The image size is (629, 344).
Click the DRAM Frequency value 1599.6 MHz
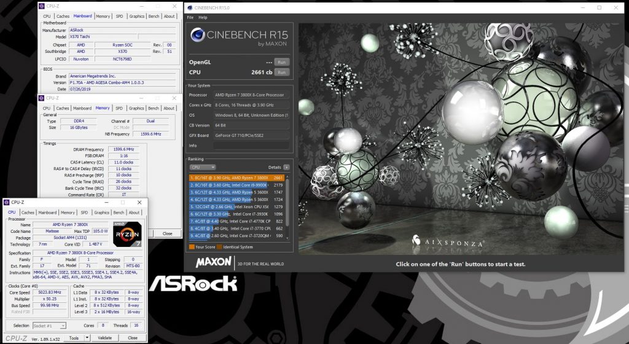pos(123,149)
